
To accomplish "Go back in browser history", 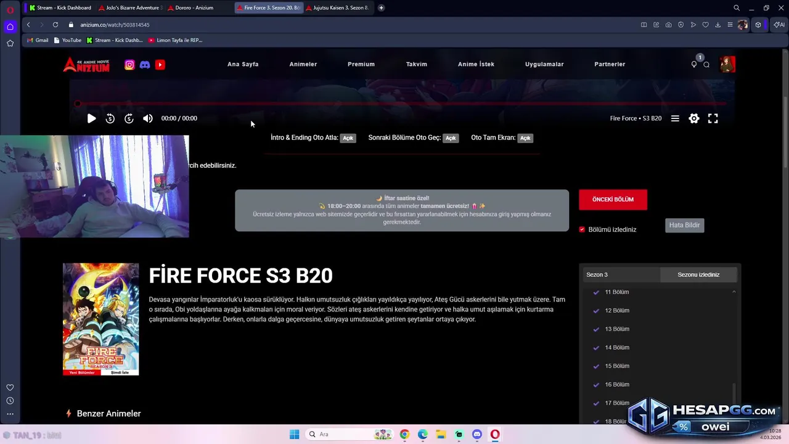I will (x=28, y=25).
